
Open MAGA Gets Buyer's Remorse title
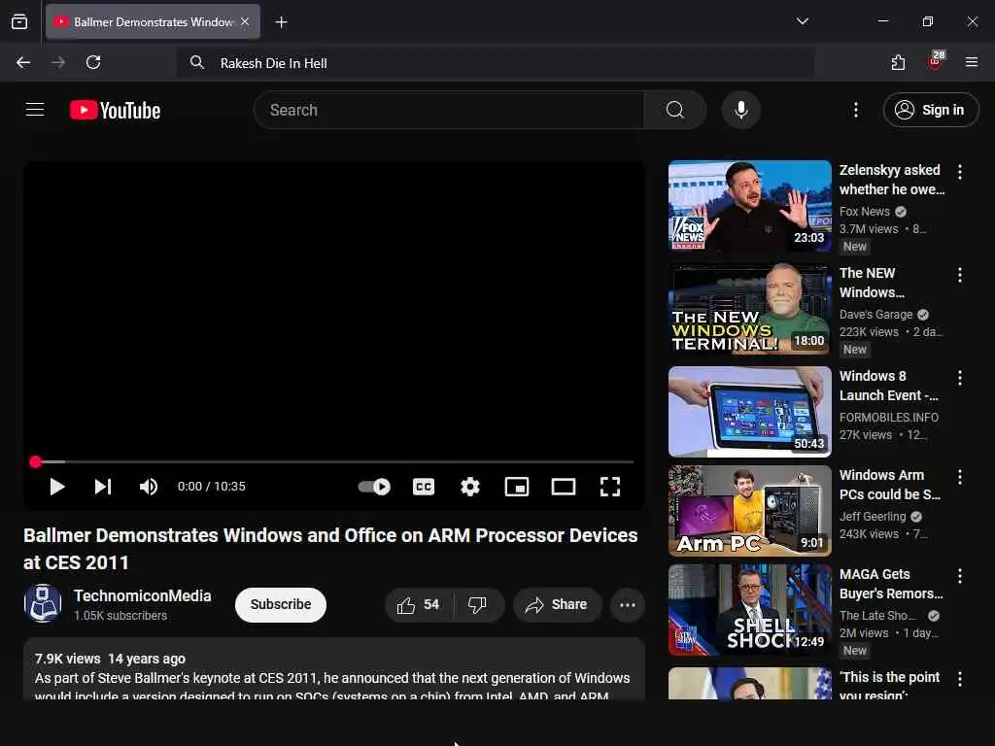pyautogui.click(x=891, y=584)
